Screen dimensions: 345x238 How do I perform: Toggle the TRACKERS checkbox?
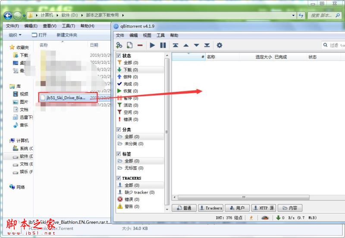click(x=119, y=178)
